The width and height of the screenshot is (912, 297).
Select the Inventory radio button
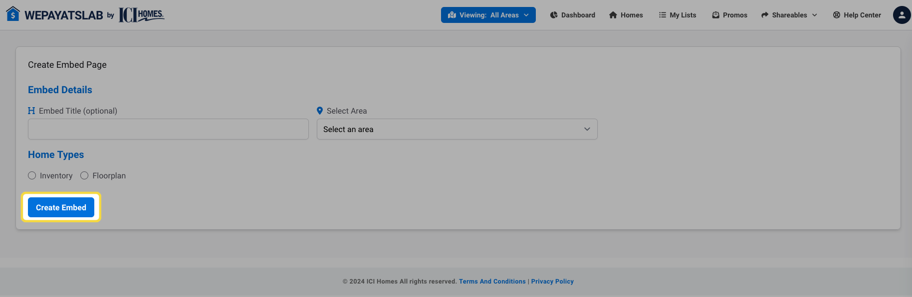32,175
